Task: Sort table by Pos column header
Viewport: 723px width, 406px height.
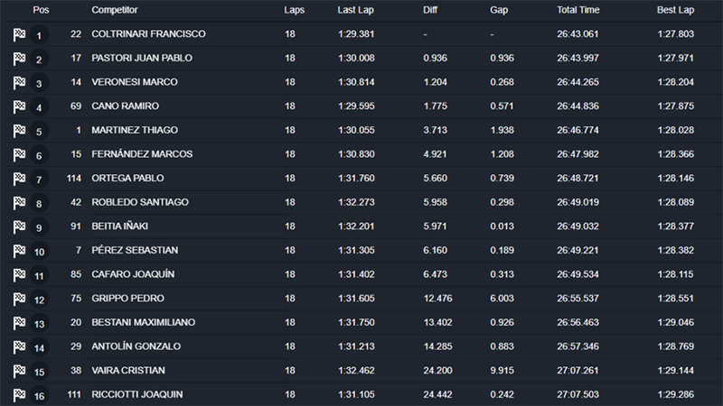Action: point(40,10)
